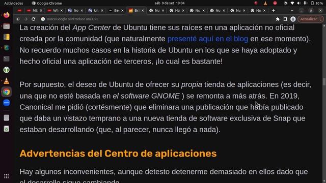Screen dimensions: 326x183
Task: Open the clock calendar sáb 9 de set
Action: point(170,3)
